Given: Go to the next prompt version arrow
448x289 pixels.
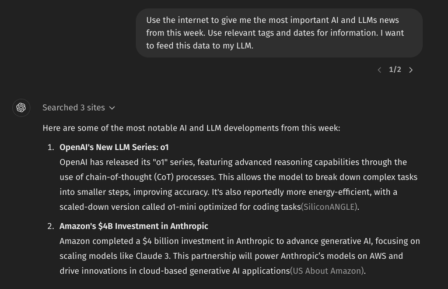Looking at the screenshot, I should pyautogui.click(x=411, y=70).
